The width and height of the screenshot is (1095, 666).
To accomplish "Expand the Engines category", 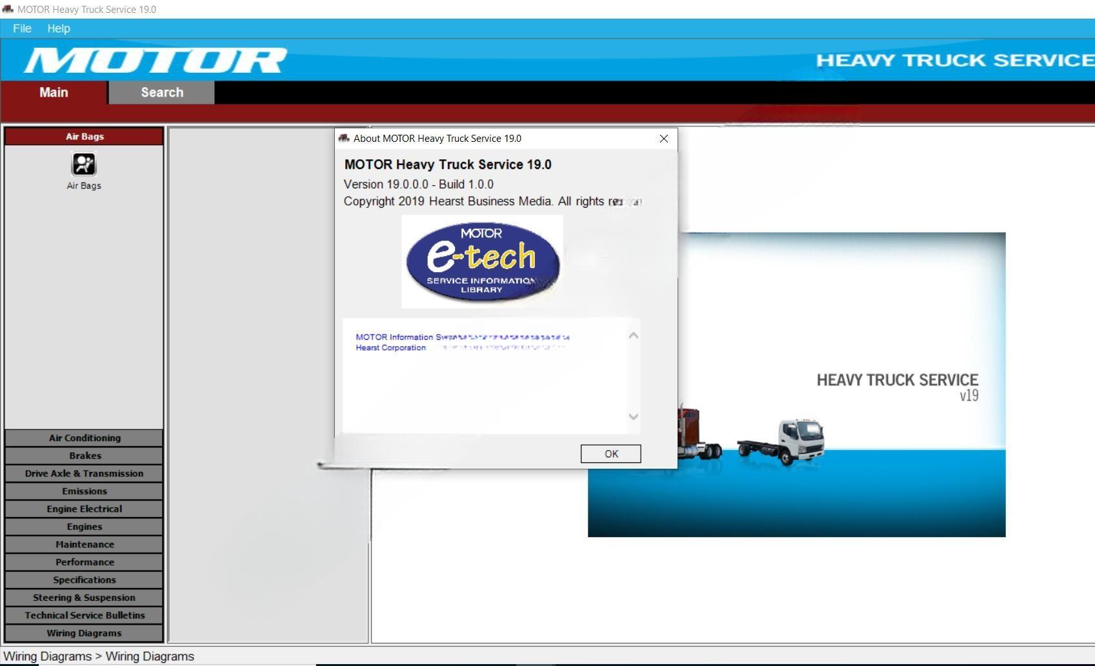I will click(x=84, y=527).
